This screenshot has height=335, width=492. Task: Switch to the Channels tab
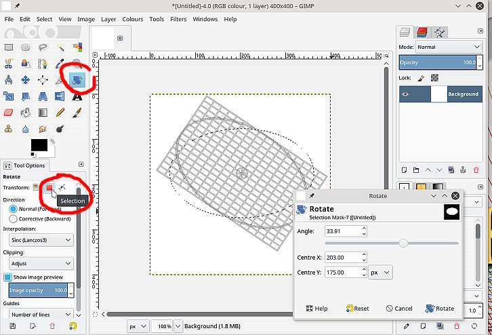tap(422, 32)
